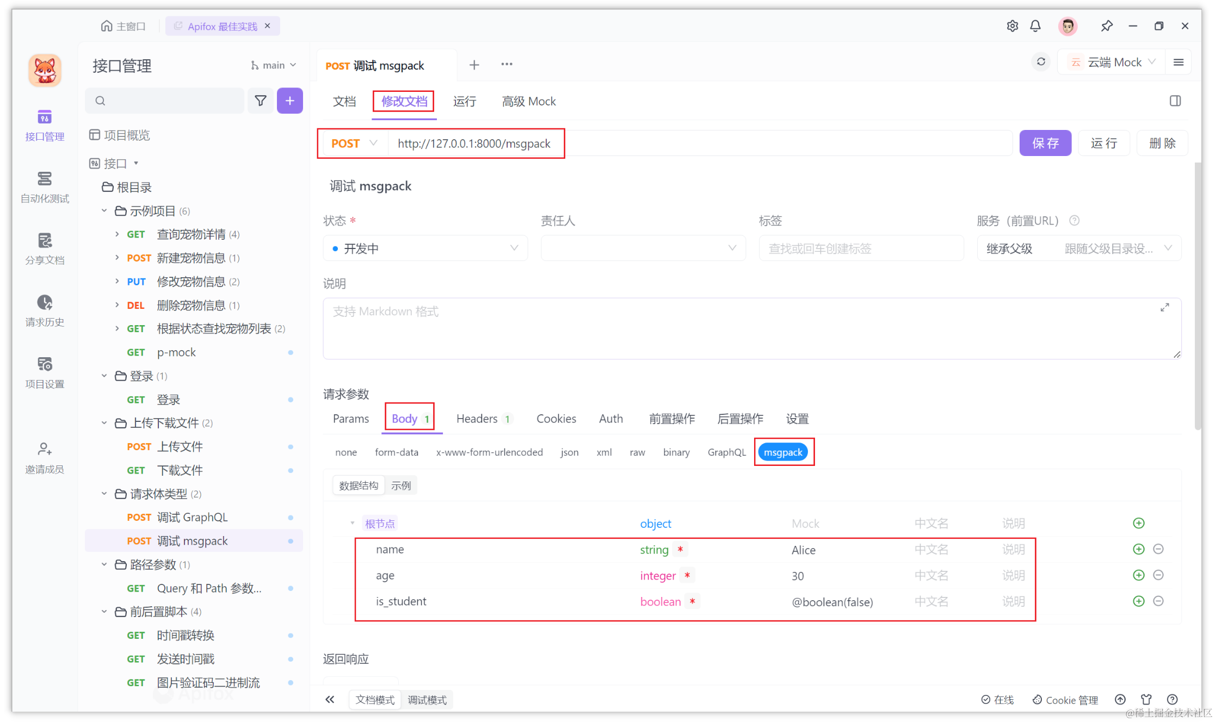
Task: Expand the 说明 Markdown editor to fullscreen
Action: coord(1165,307)
